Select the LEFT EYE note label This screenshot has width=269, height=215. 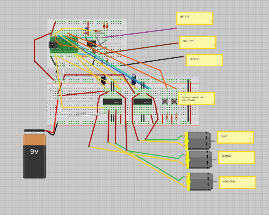pyautogui.click(x=195, y=18)
